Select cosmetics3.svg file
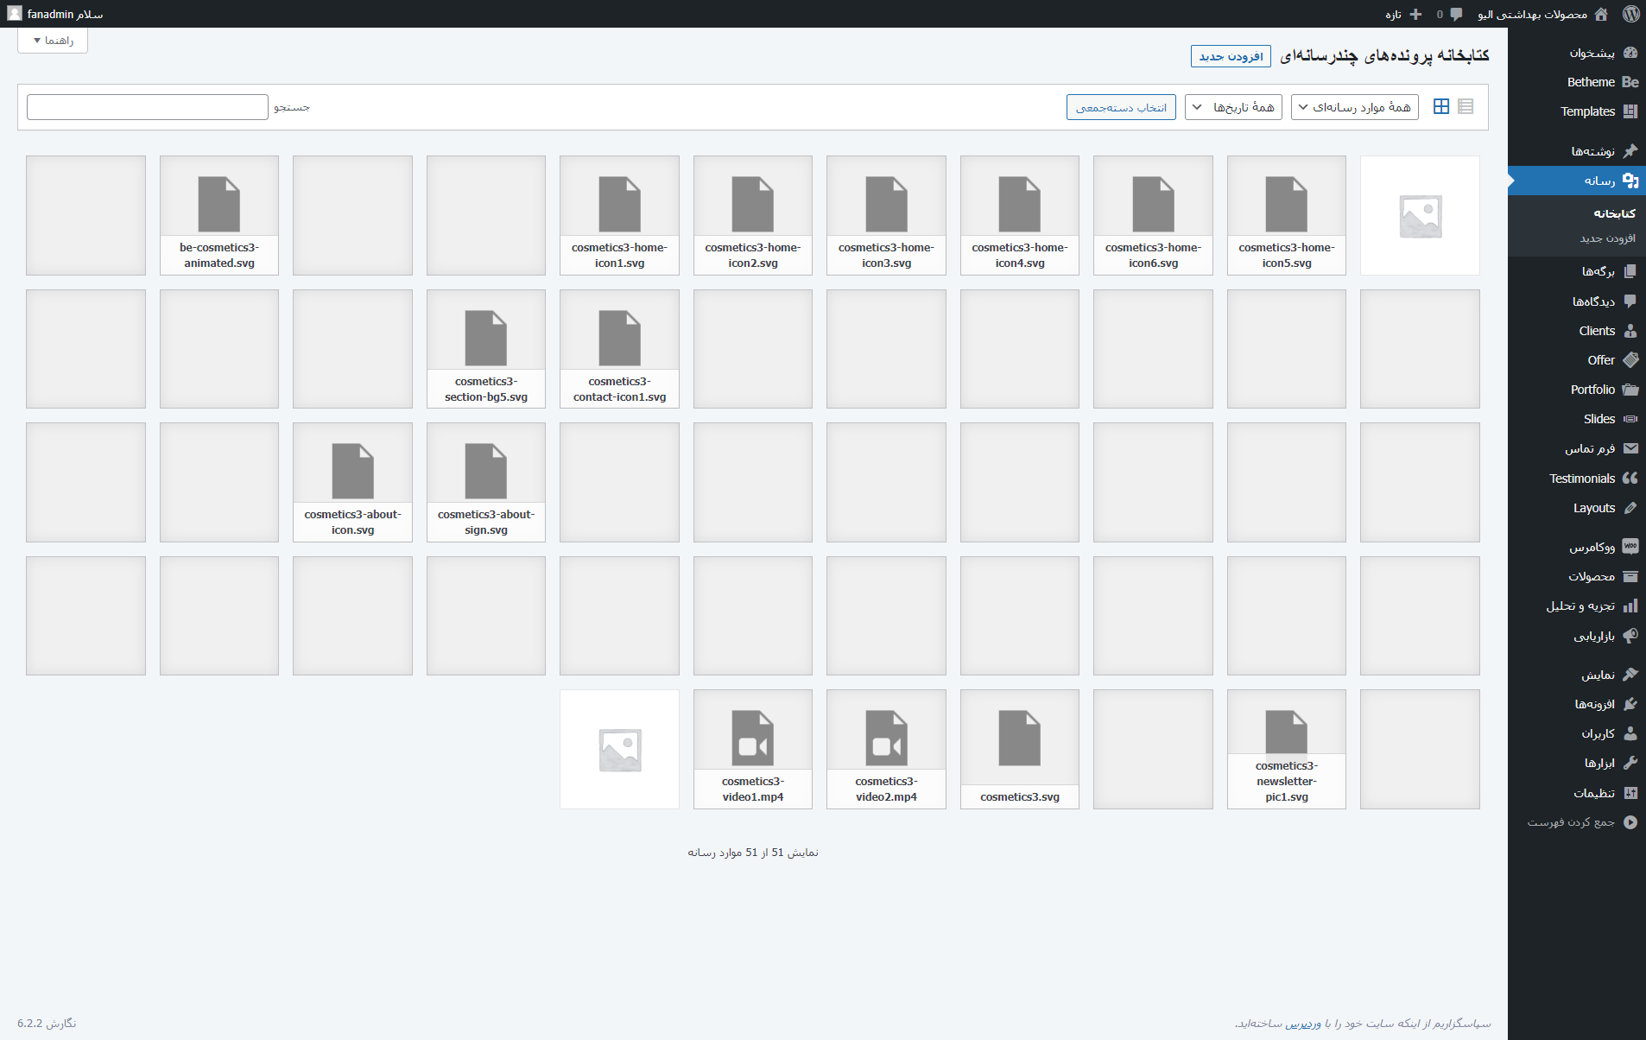The width and height of the screenshot is (1646, 1040). point(1020,749)
